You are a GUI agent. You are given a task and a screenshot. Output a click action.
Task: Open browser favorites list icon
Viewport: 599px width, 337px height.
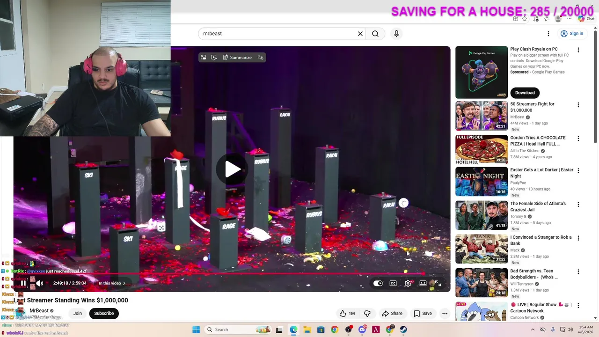(x=547, y=19)
